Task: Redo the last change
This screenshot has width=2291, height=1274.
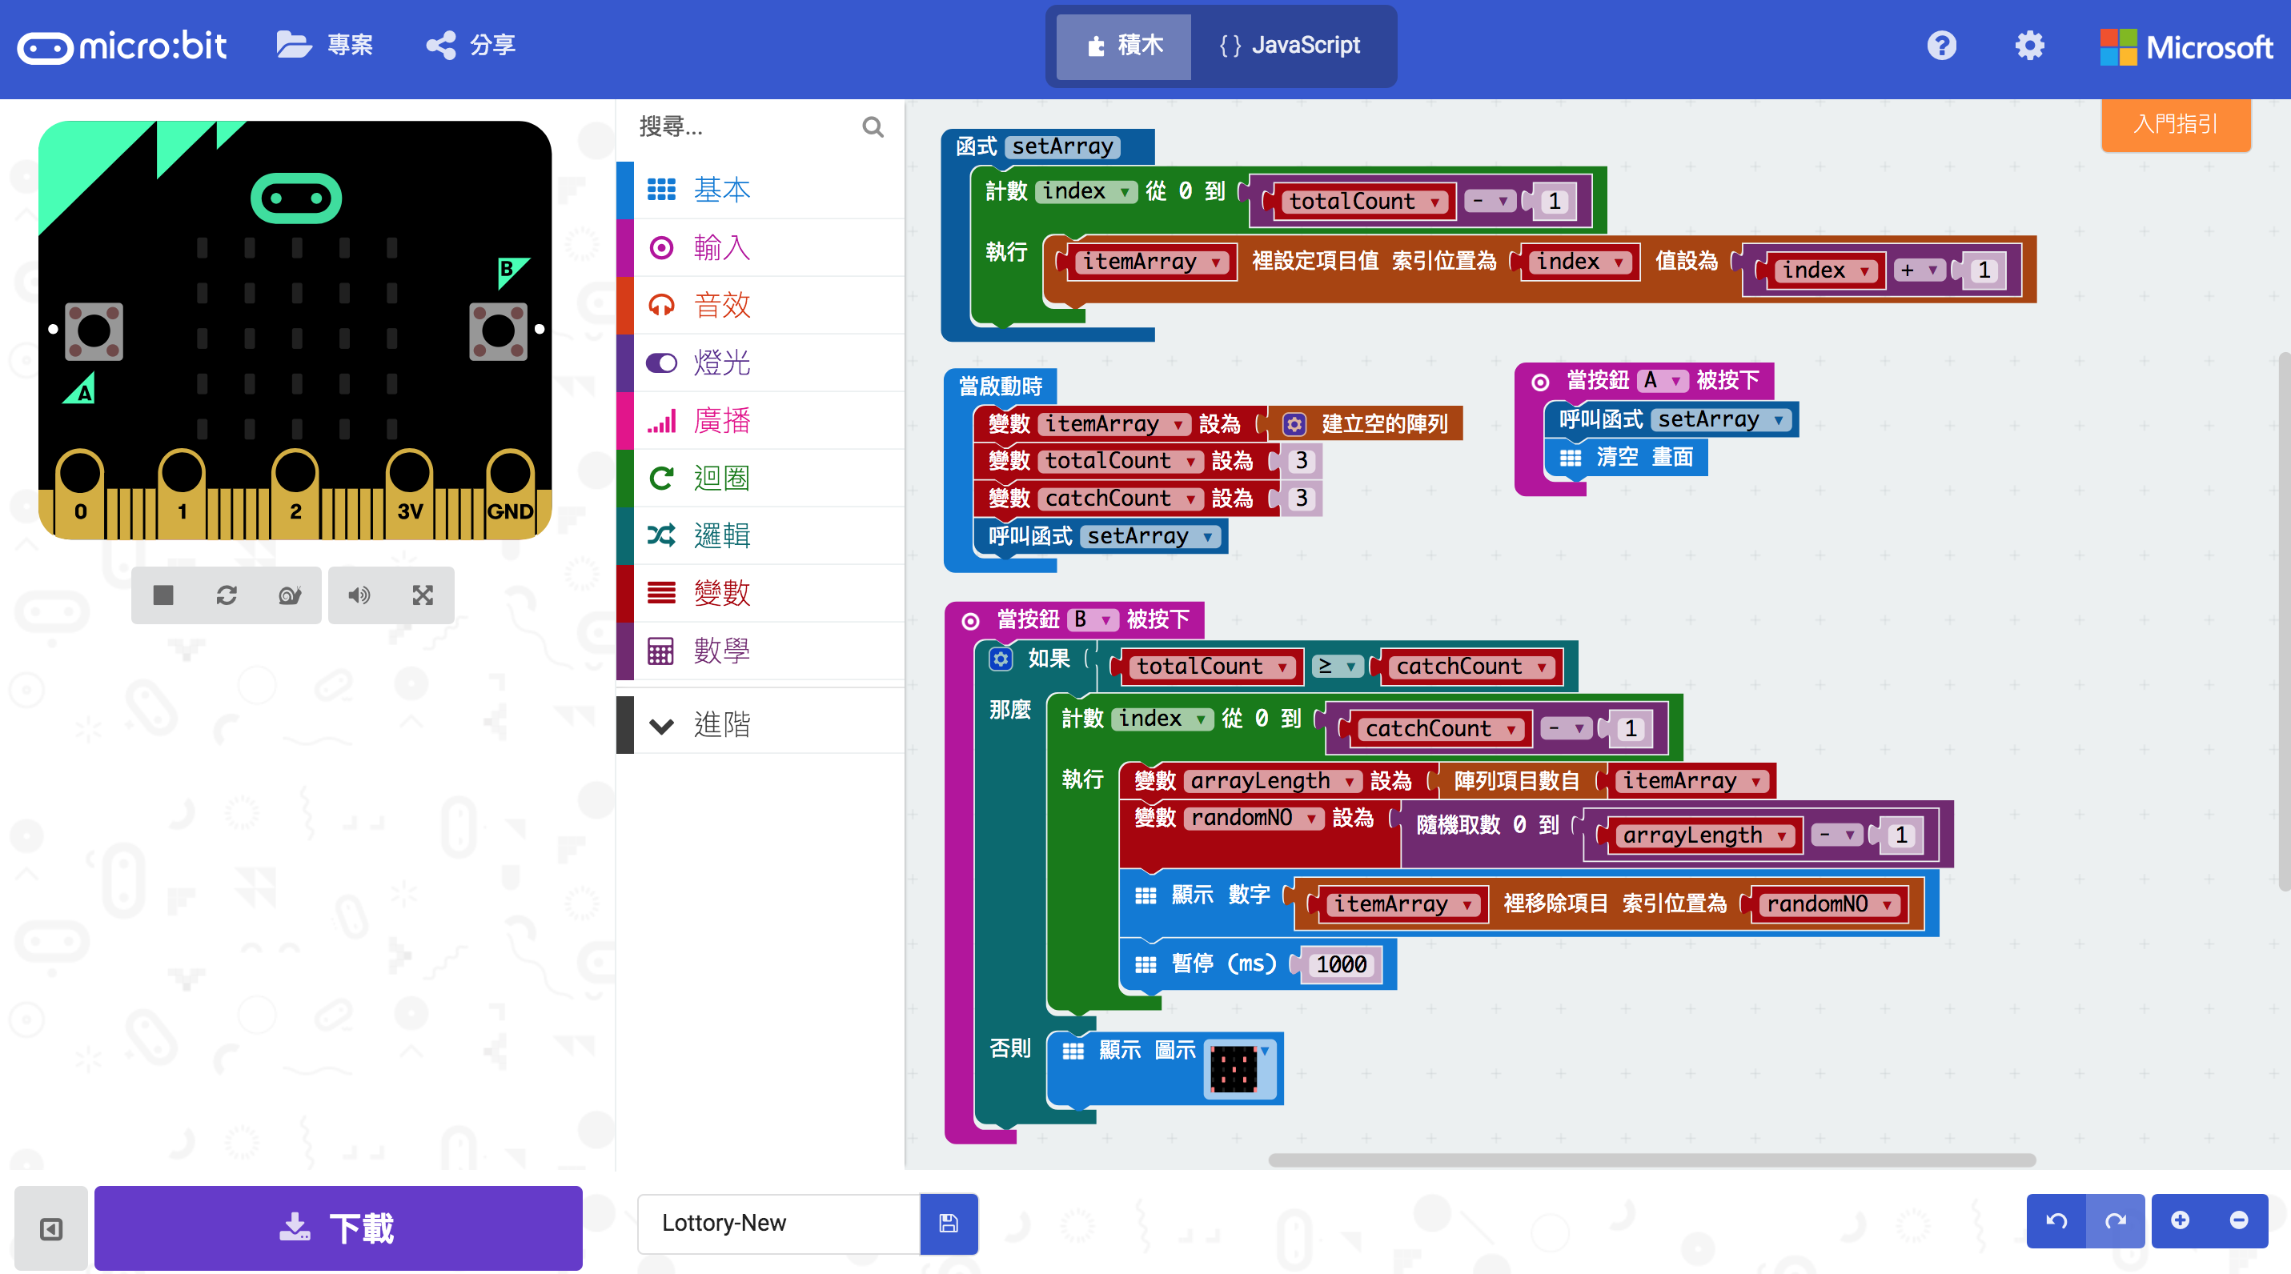Action: (x=2116, y=1220)
